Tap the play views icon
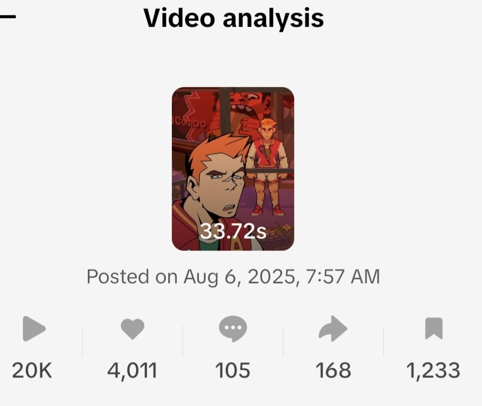The height and width of the screenshot is (406, 482). pyautogui.click(x=34, y=328)
